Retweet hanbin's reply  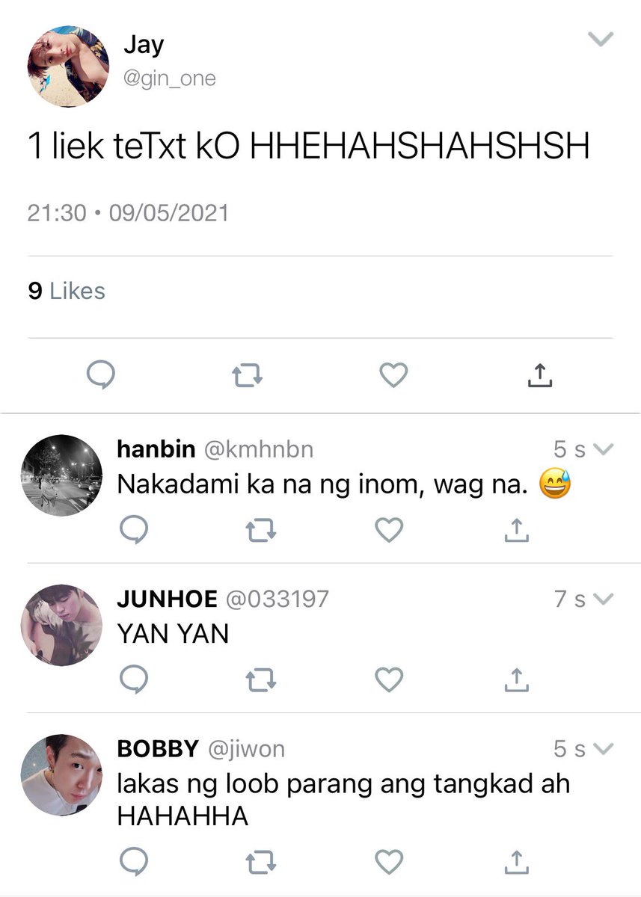[x=261, y=531]
